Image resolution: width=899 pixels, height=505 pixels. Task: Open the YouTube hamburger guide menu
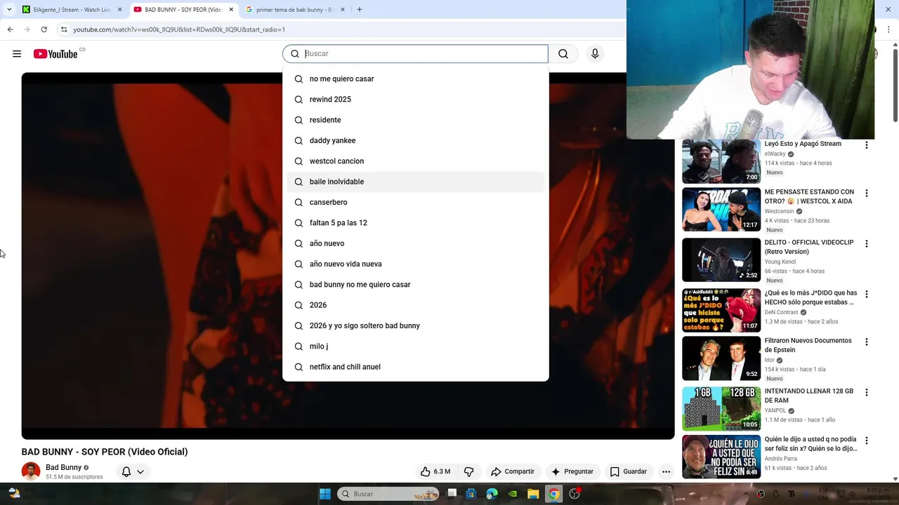point(17,54)
